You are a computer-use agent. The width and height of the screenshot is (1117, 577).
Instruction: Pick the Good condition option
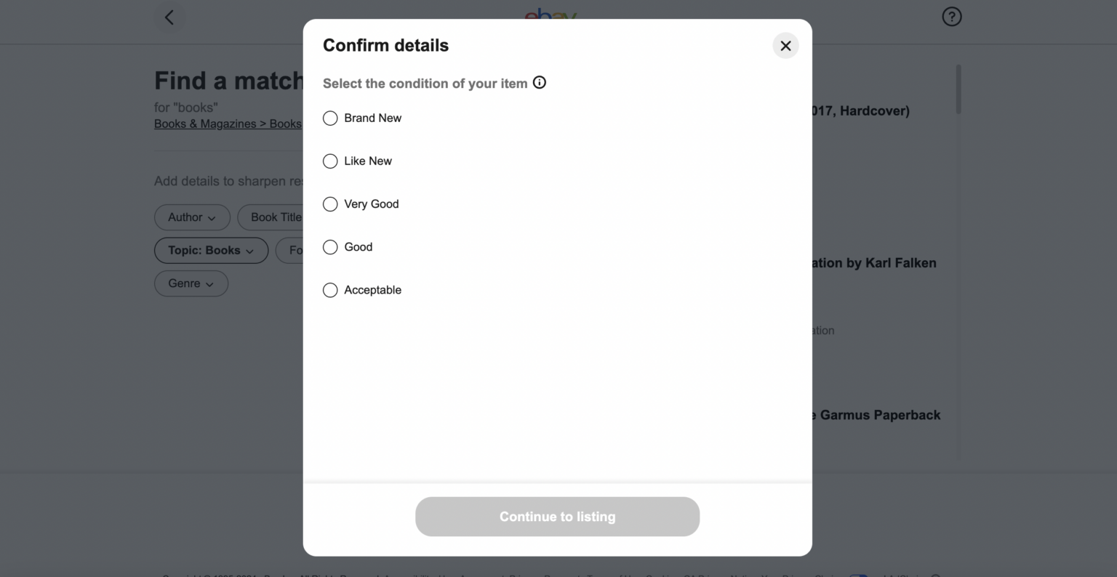[x=330, y=247]
